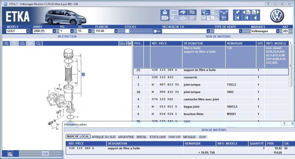This screenshot has width=295, height=159.
Task: Click the printer icon in the toolbar
Action: coord(165,13)
